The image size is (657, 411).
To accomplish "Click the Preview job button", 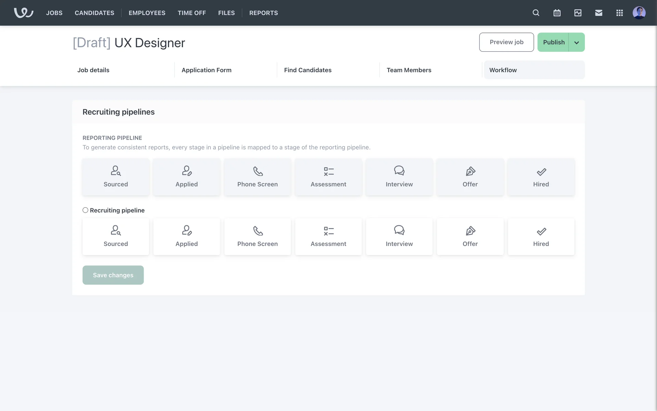I will 506,42.
